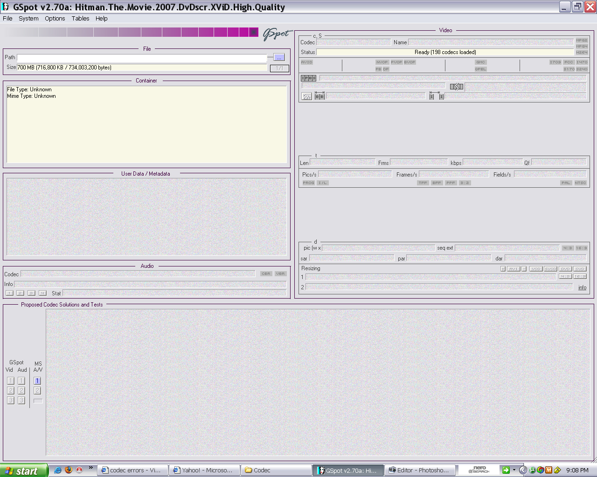Click the PVOP indicator tag

(x=396, y=62)
